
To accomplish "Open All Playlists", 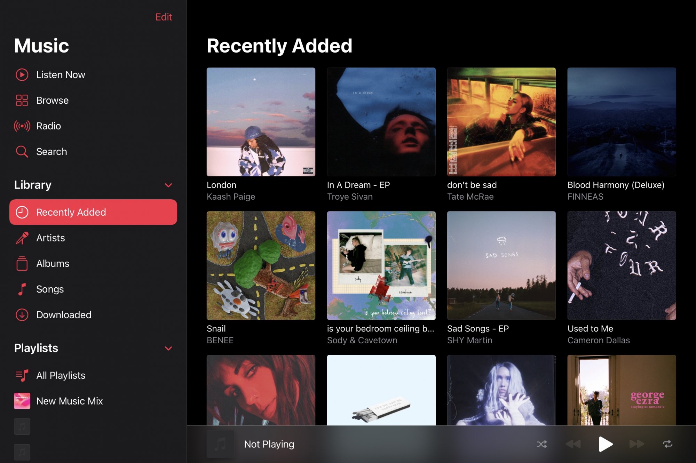I will (93, 375).
